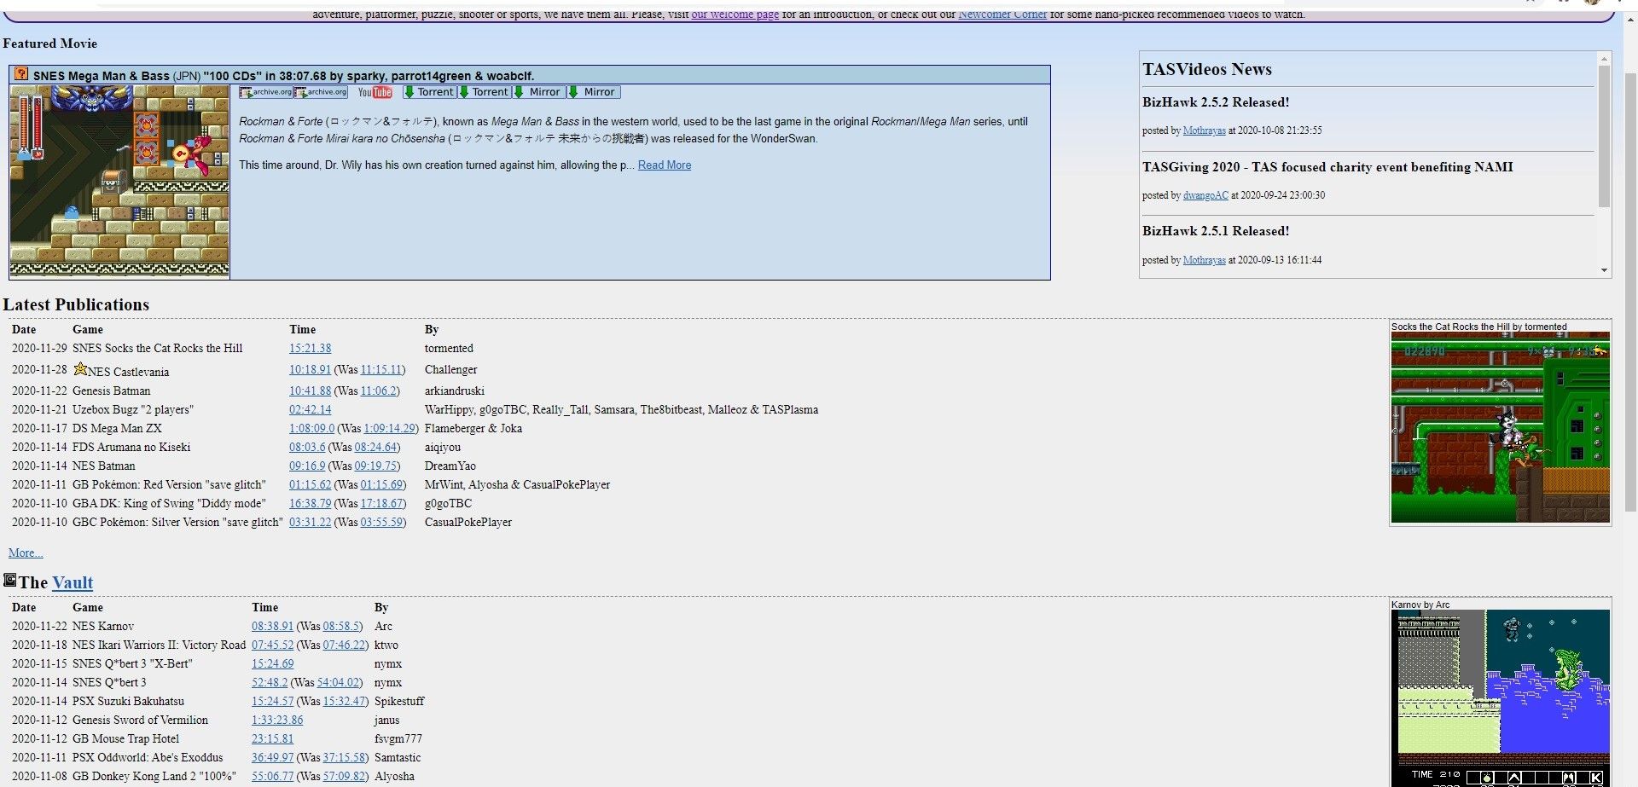The height and width of the screenshot is (787, 1638).
Task: Click the Karnov by Arc screenshot
Action: pos(1500,697)
